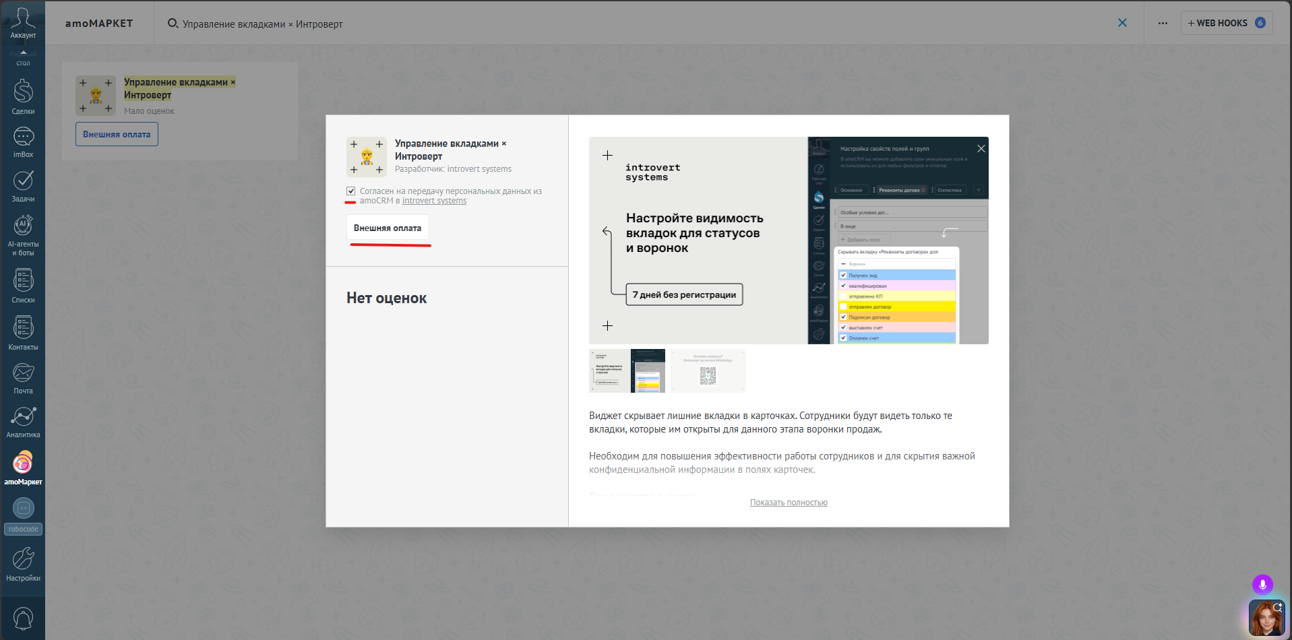The width and height of the screenshot is (1292, 640).
Task: Open imBox chat section
Action: click(23, 142)
